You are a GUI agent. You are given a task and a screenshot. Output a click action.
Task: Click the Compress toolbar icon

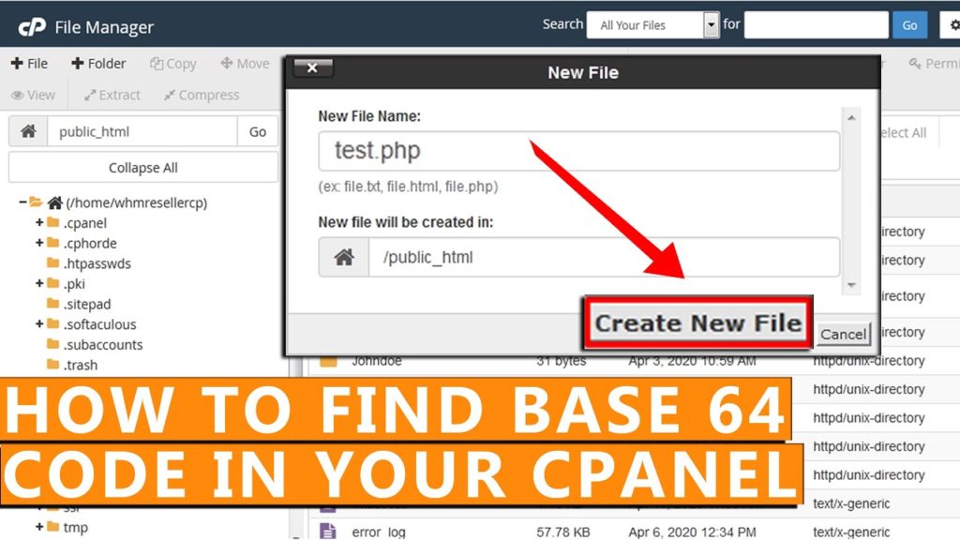click(201, 95)
